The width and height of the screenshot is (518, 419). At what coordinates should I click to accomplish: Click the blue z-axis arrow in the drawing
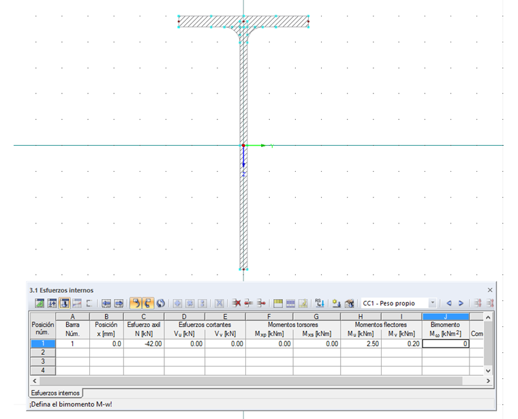tap(243, 157)
